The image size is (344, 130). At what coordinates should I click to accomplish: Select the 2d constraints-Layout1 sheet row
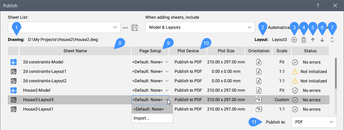point(45,71)
